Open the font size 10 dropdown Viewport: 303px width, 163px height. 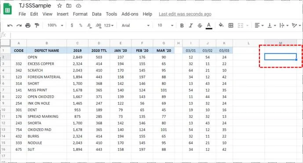[x=165, y=25]
